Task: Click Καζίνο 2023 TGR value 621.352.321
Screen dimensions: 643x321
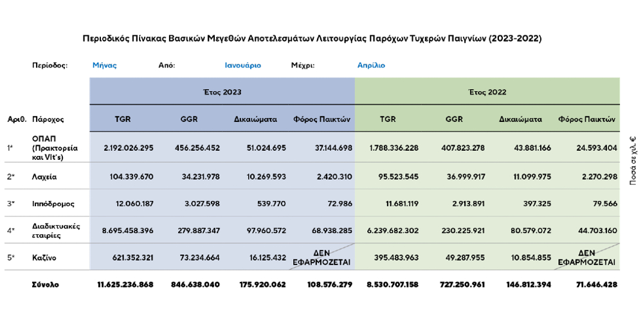Action: tap(132, 258)
